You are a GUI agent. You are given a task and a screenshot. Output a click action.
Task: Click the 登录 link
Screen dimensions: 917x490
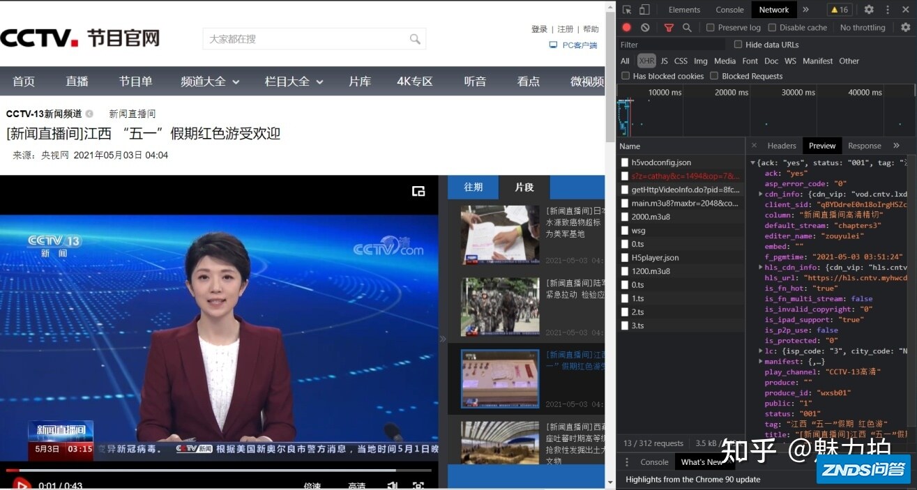point(539,29)
